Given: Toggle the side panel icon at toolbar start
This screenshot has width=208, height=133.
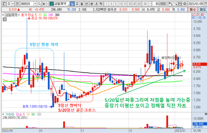Looking at the screenshot, I should [4, 4].
